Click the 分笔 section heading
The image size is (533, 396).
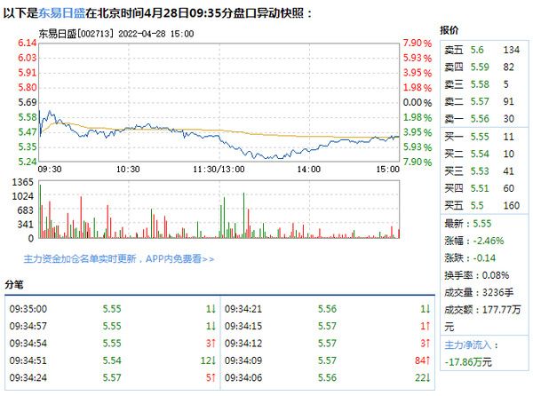(16, 285)
